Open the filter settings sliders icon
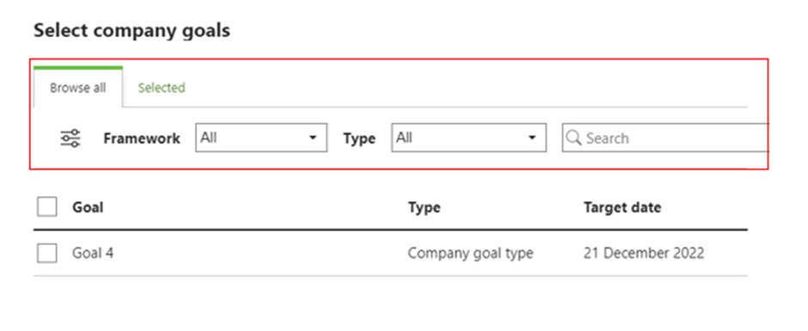The image size is (808, 331). click(x=70, y=138)
